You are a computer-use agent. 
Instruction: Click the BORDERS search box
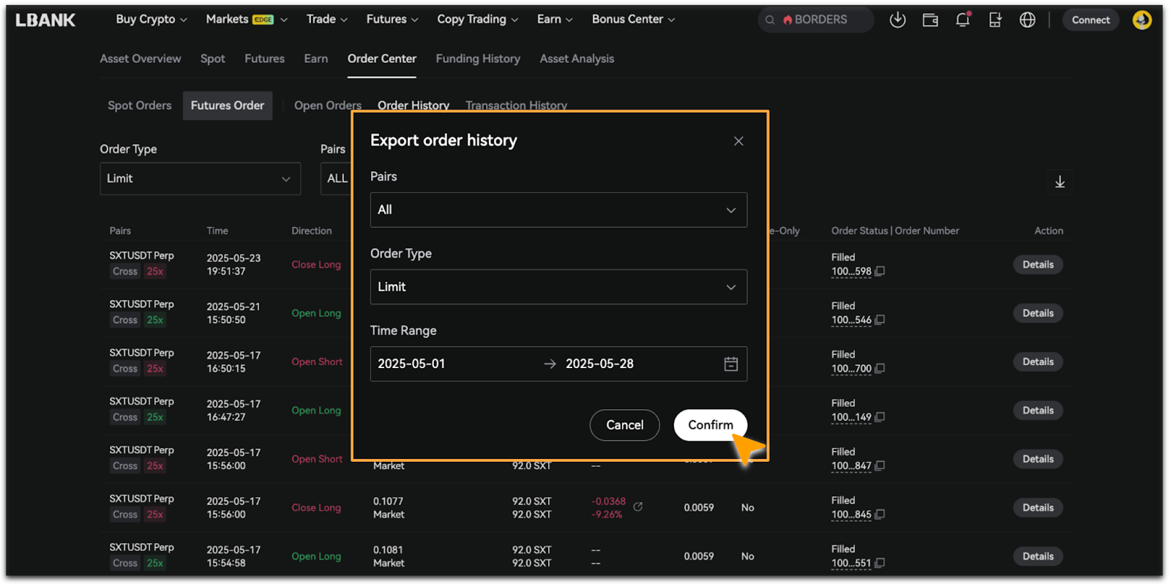815,20
